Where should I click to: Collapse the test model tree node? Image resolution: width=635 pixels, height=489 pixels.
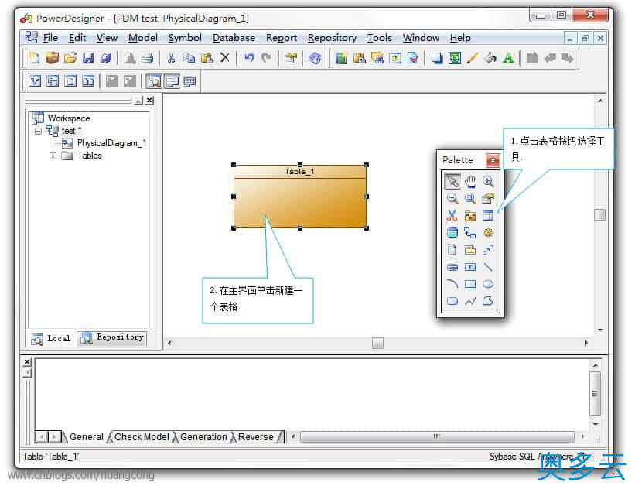click(x=38, y=131)
